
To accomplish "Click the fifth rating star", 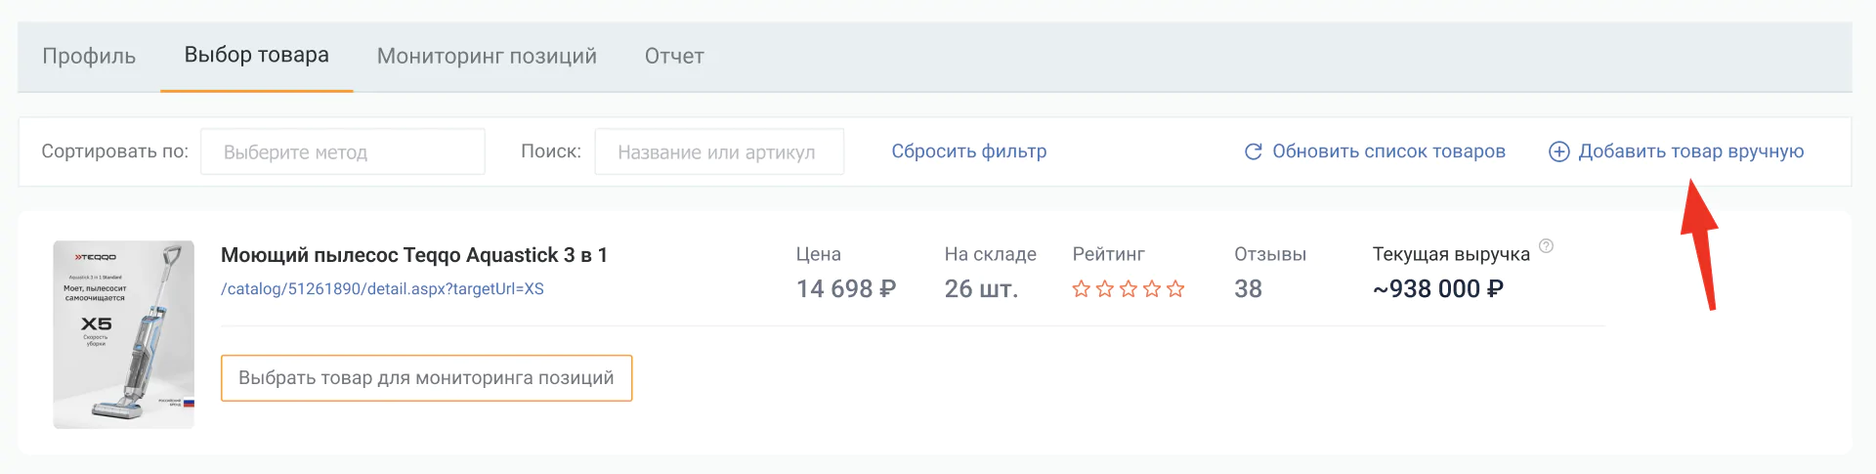I will 1175,288.
